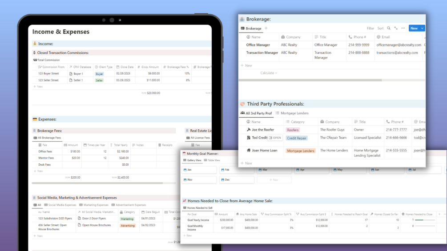Image resolution: width=447 pixels, height=251 pixels.
Task: Click the dollar icon beside Closed Transaction Commissions
Action: tap(34, 53)
